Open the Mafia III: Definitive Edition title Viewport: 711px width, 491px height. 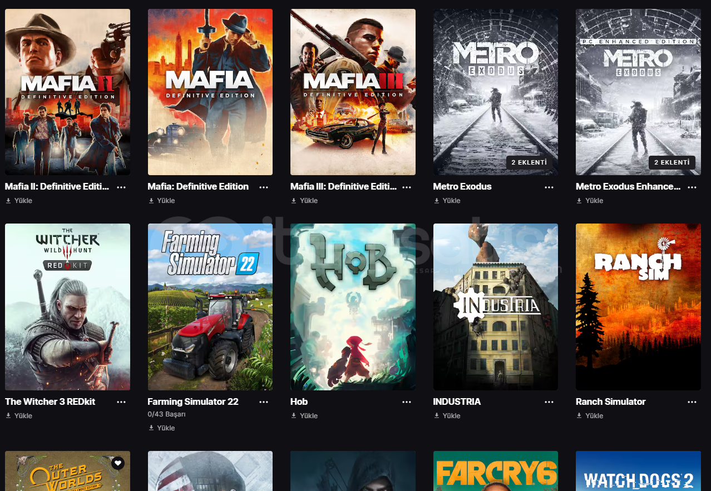pyautogui.click(x=343, y=187)
